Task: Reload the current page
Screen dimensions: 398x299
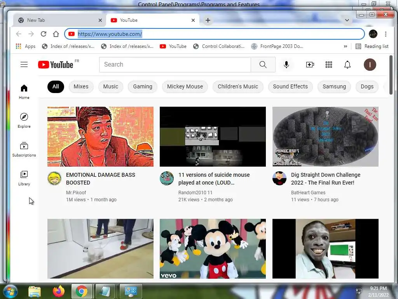Action: coord(44,34)
